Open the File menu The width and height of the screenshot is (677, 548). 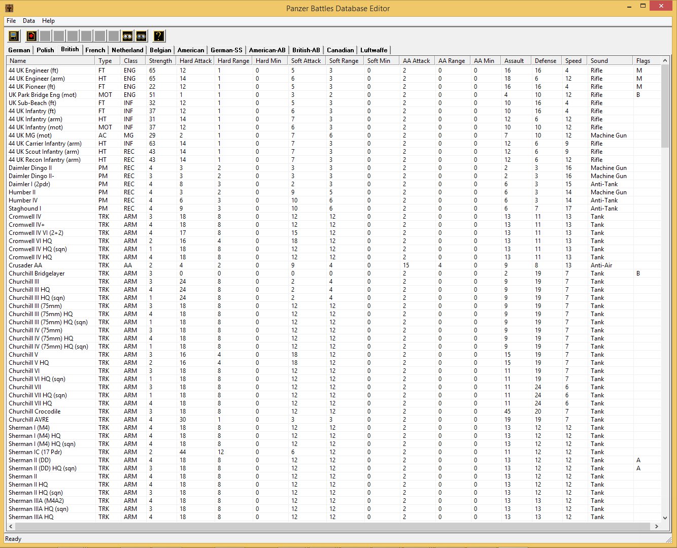[x=11, y=21]
